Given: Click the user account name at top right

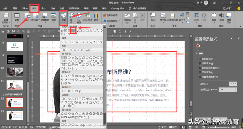Looking at the screenshot, I should pyautogui.click(x=199, y=3).
